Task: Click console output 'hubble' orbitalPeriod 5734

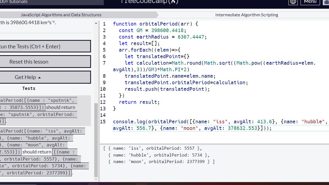Action: point(159,155)
